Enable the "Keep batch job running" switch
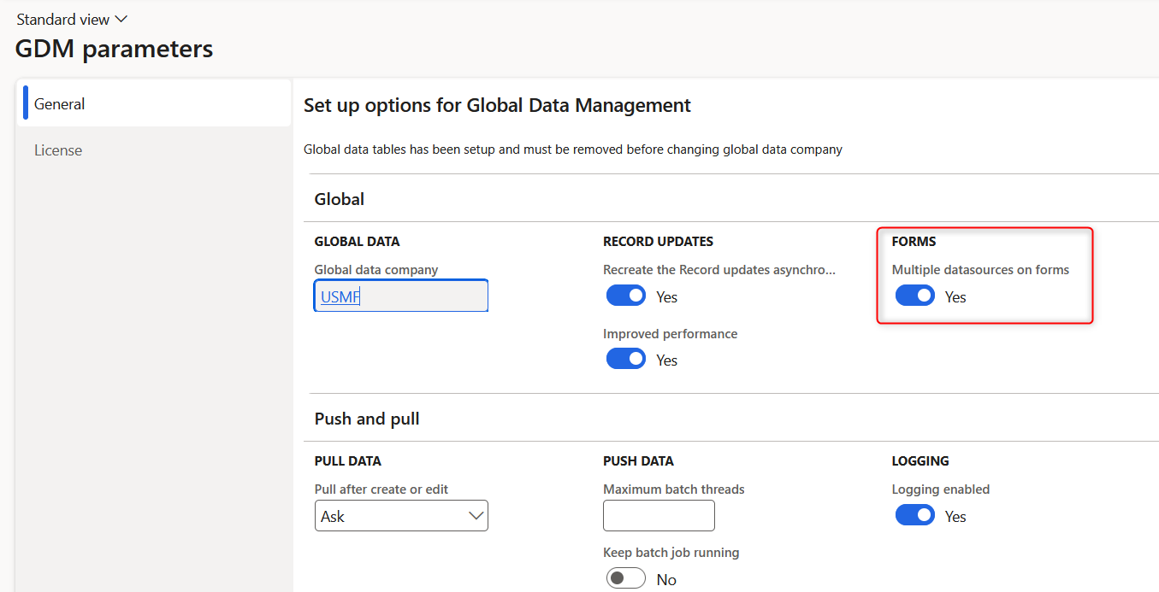The width and height of the screenshot is (1159, 592). pyautogui.click(x=625, y=577)
